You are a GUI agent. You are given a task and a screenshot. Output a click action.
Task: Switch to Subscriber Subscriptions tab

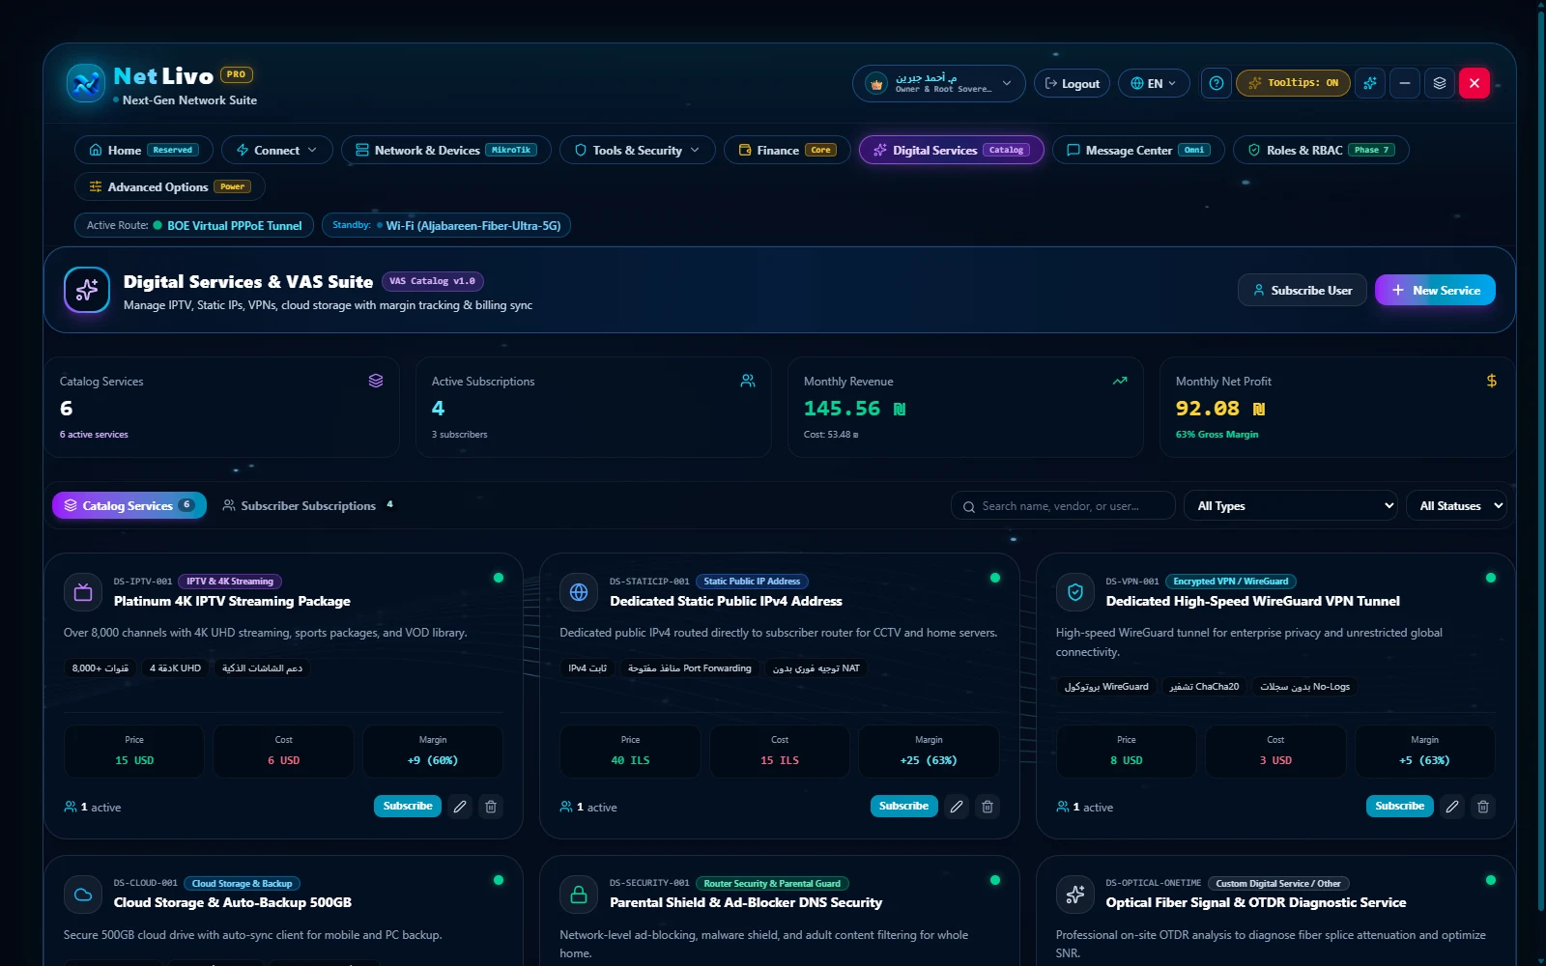[x=308, y=505]
